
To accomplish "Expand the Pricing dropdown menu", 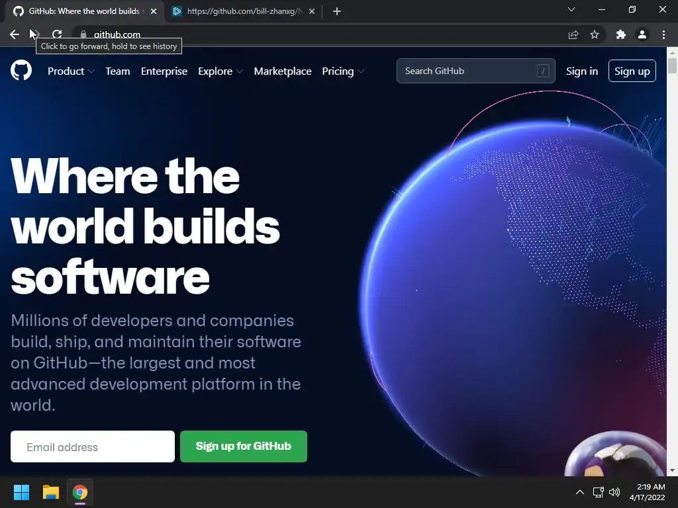I will (344, 71).
